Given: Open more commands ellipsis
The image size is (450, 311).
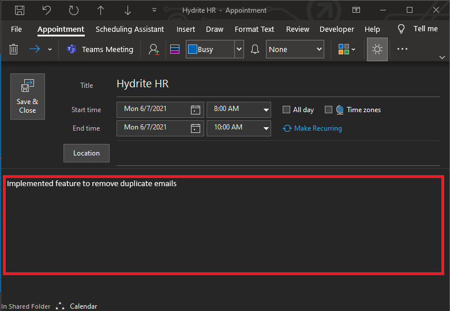Looking at the screenshot, I should click(x=402, y=49).
